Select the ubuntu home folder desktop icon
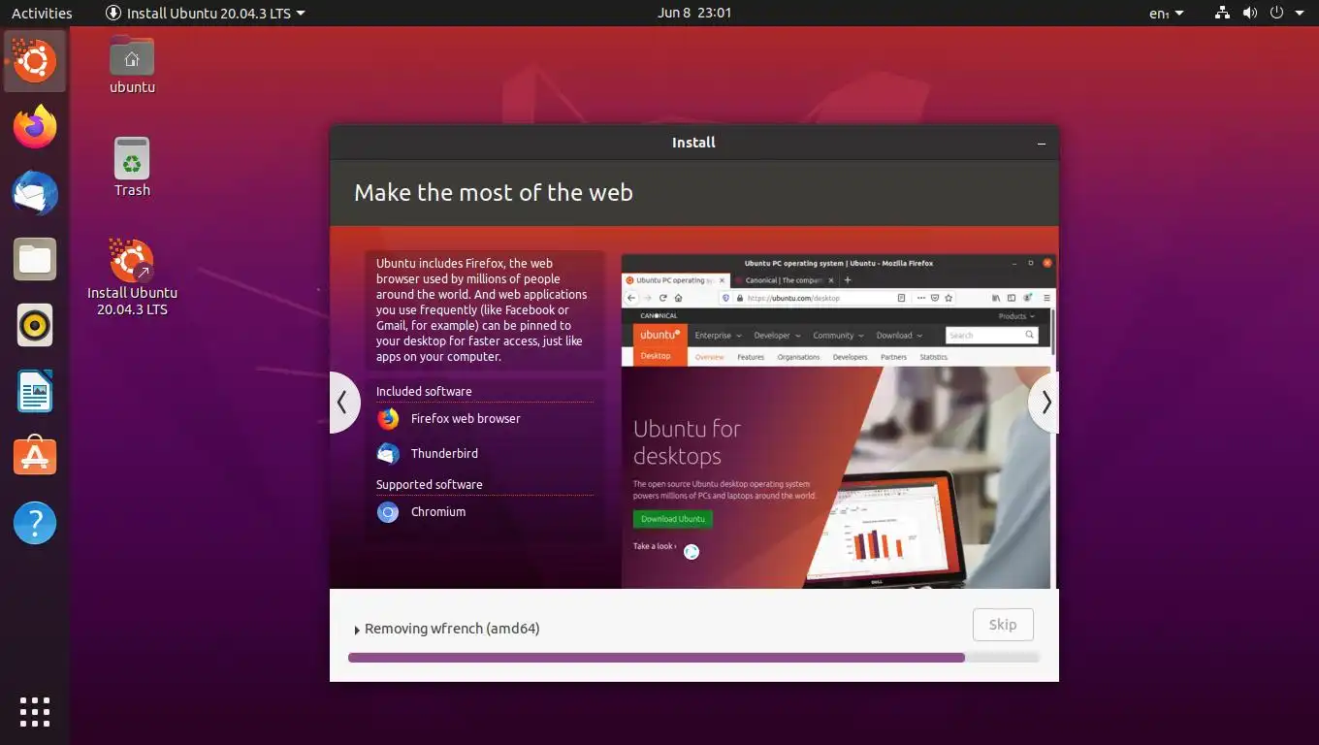Screen dimensions: 1319x745 (132, 65)
